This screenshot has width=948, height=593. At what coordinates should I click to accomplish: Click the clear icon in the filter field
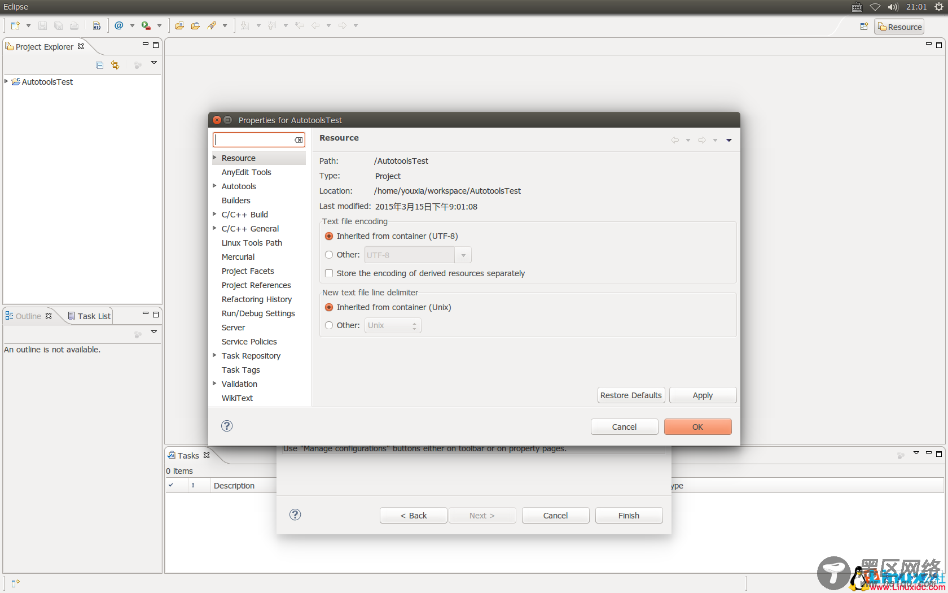click(299, 140)
